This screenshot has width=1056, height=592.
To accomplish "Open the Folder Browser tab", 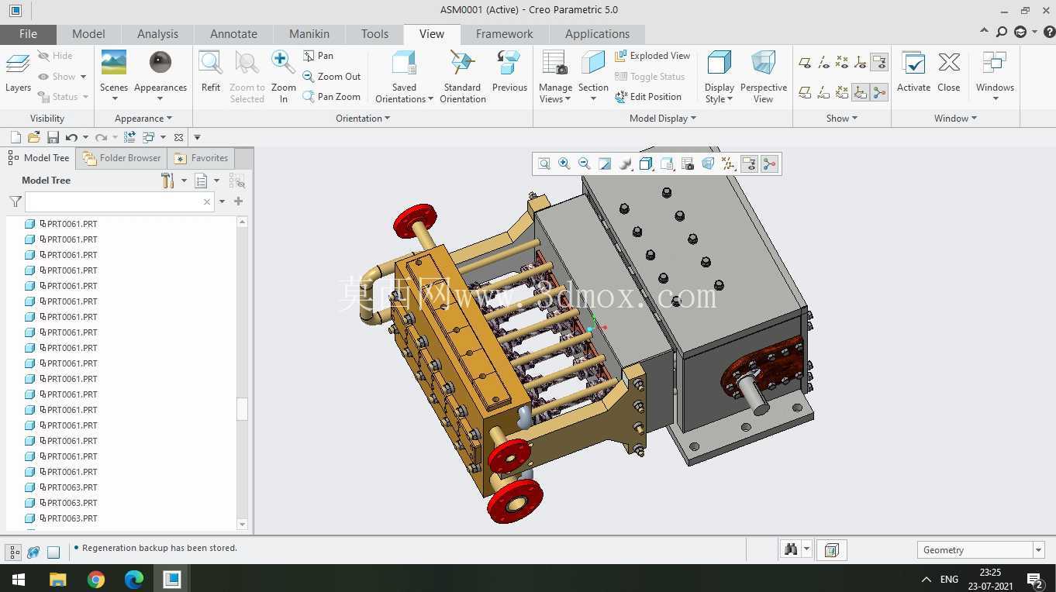I will click(x=122, y=158).
